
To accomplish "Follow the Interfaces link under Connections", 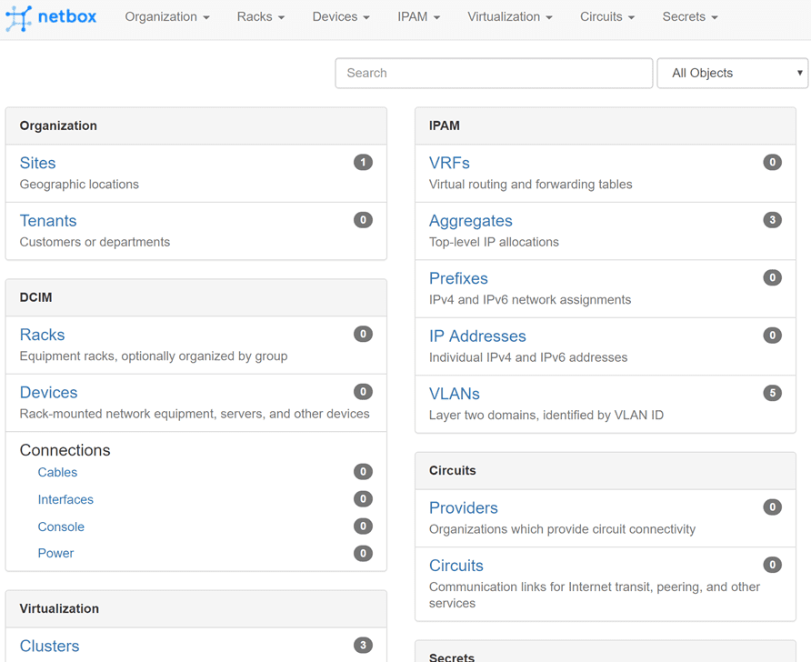I will click(65, 498).
